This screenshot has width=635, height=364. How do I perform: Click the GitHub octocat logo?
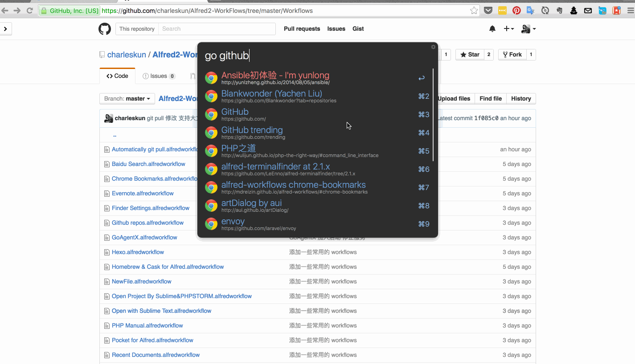point(104,29)
